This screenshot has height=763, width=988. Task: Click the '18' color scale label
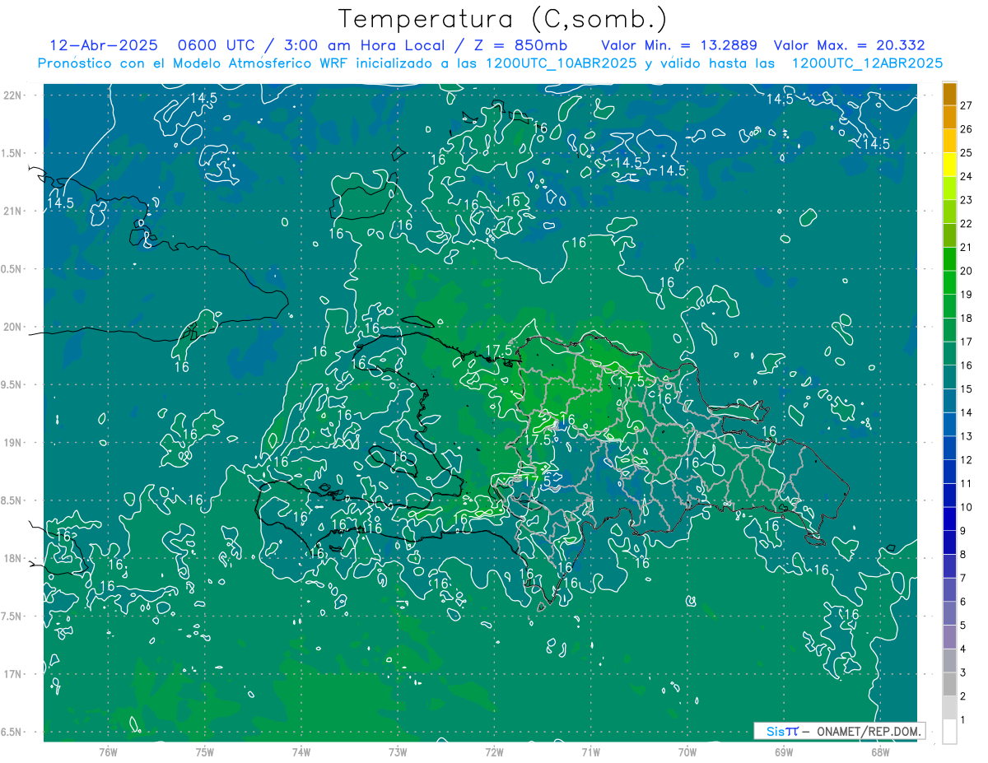coord(967,319)
